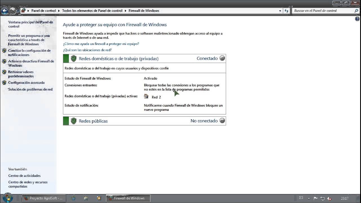361x203 pixels.
Task: Click the Conexiones entrantes label
Action: click(x=81, y=85)
